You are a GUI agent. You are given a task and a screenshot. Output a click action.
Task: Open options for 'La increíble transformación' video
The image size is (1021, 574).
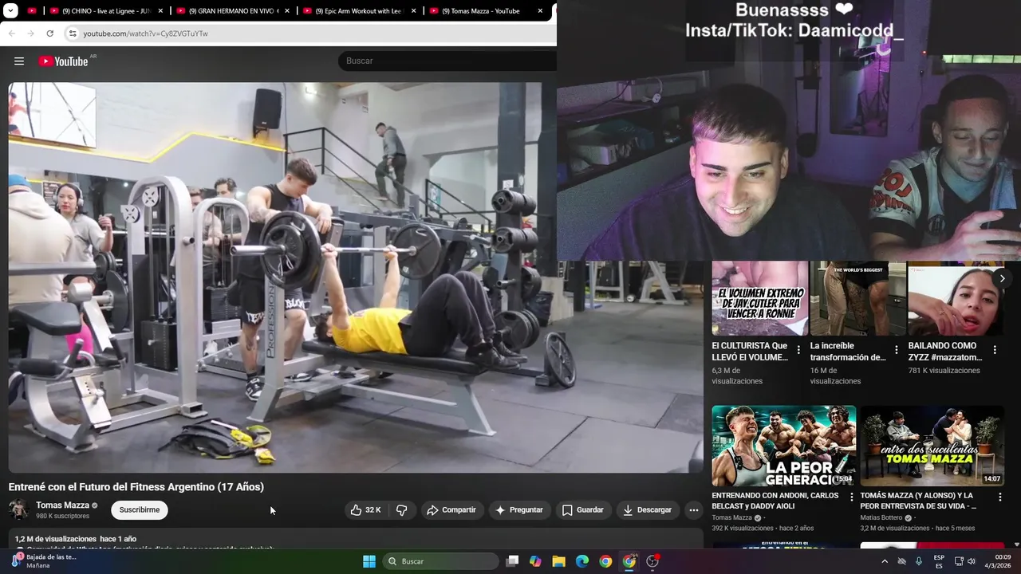[896, 350]
